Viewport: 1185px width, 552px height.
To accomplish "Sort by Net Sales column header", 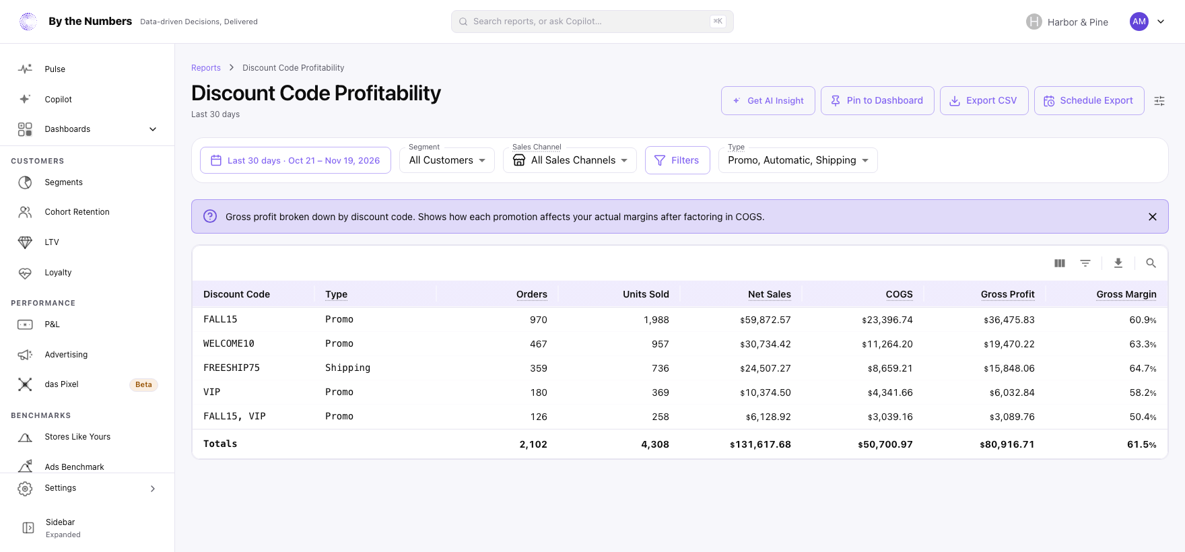I will [770, 294].
